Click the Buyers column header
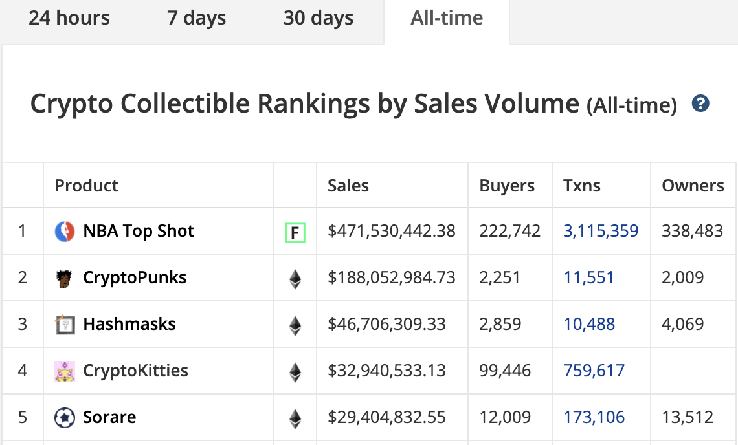Screen dimensions: 738x445 coord(506,186)
